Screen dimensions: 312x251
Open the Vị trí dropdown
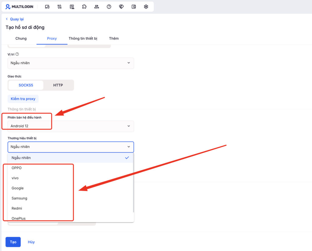coord(71,63)
